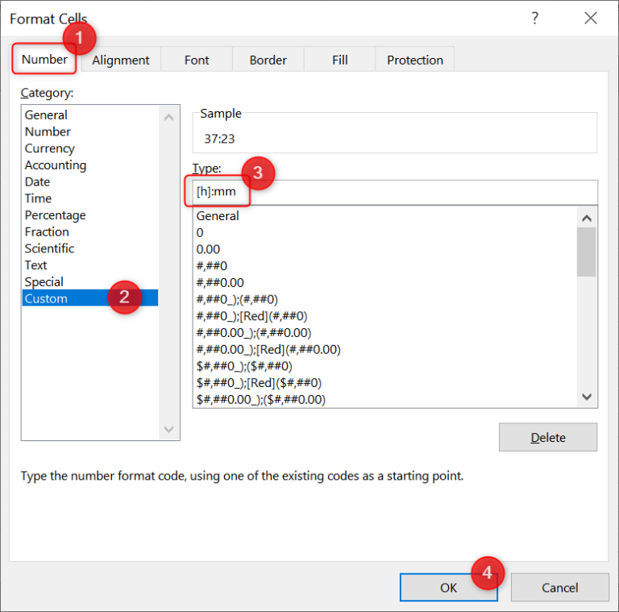Viewport: 619px width, 612px height.
Task: Confirm with the OK button
Action: [448, 587]
